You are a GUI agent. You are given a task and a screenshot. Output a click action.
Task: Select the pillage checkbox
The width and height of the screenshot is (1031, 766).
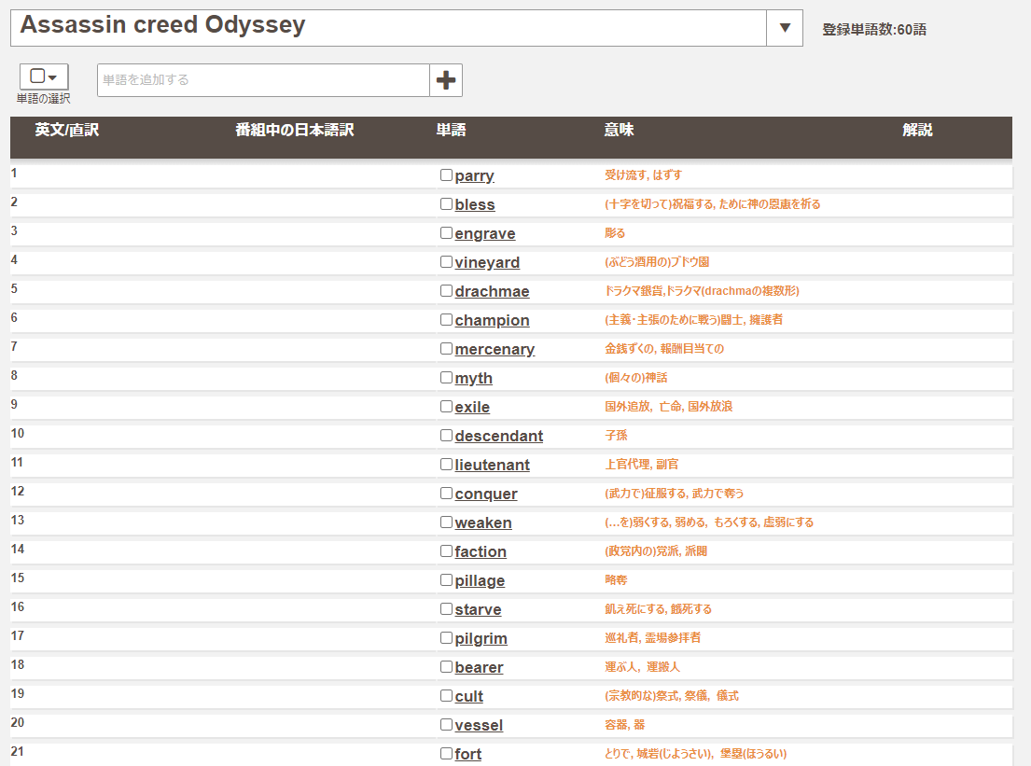click(447, 580)
